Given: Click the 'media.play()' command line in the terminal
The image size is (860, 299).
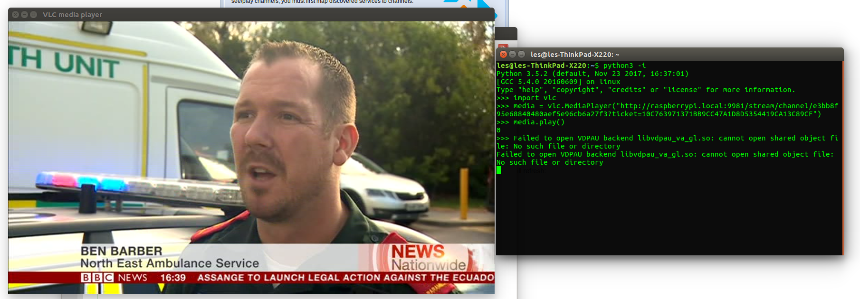Looking at the screenshot, I should click(531, 122).
